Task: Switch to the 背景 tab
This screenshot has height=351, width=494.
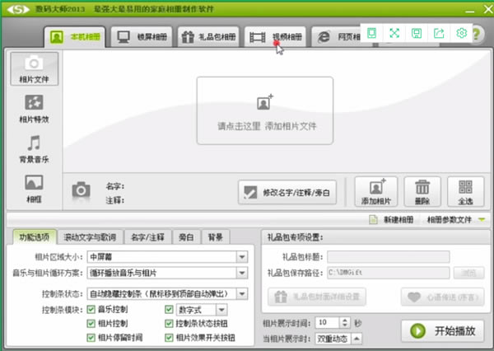Action: (216, 237)
